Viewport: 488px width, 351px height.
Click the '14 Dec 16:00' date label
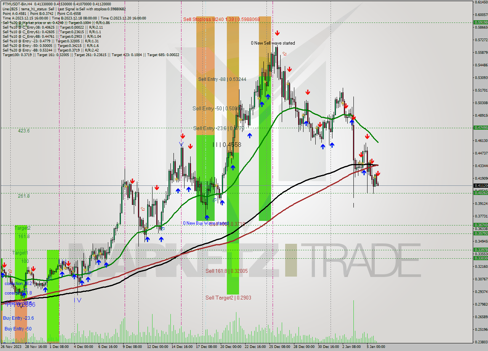pyautogui.click(x=182, y=347)
